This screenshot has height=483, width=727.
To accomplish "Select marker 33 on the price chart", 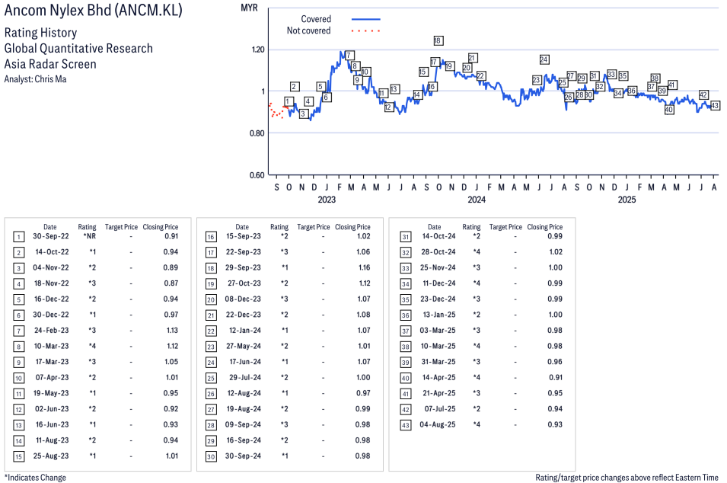I will point(611,74).
